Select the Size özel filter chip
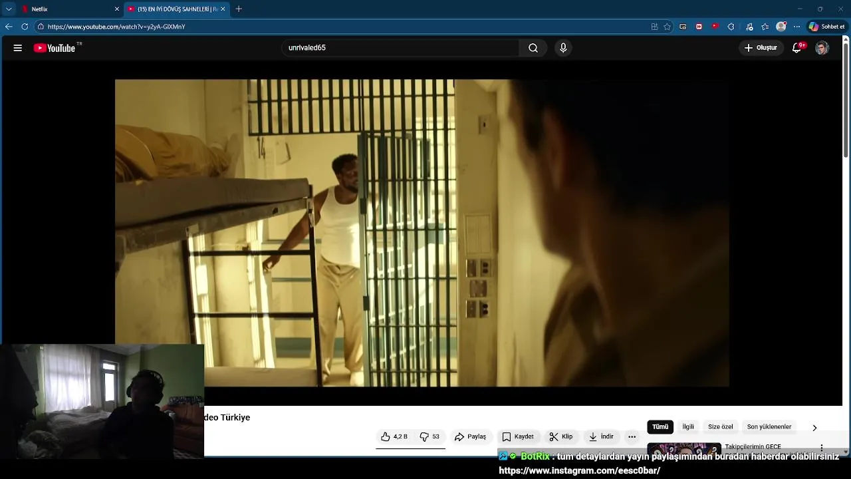851x479 pixels. [x=720, y=427]
